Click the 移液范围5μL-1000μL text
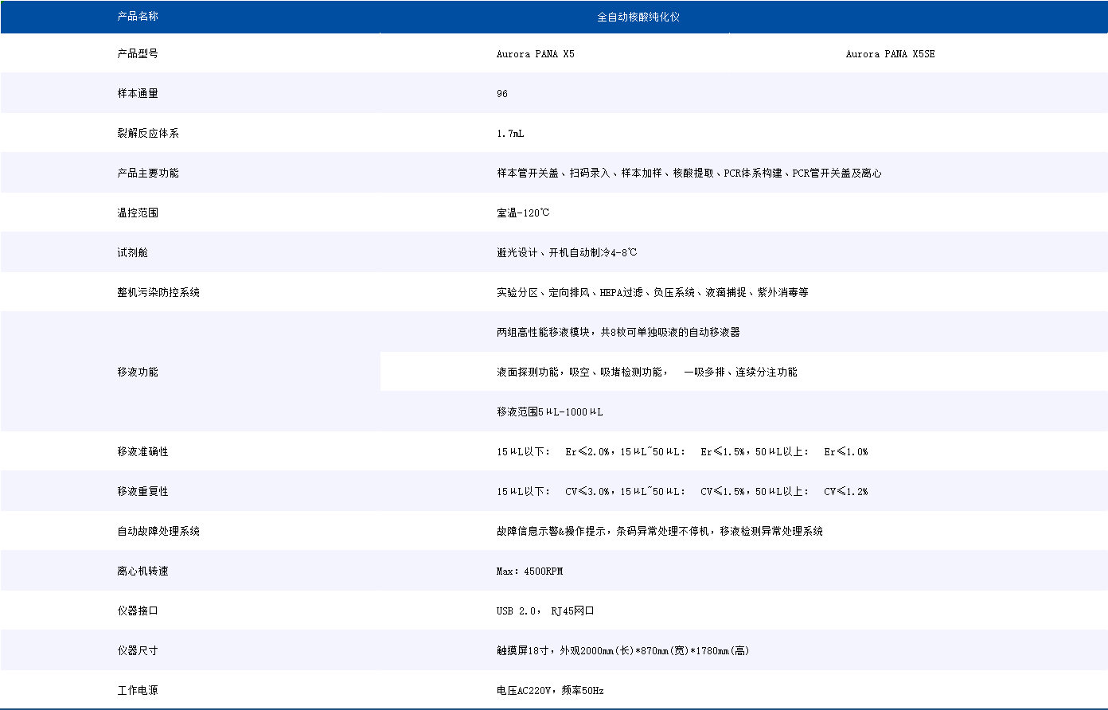 550,412
